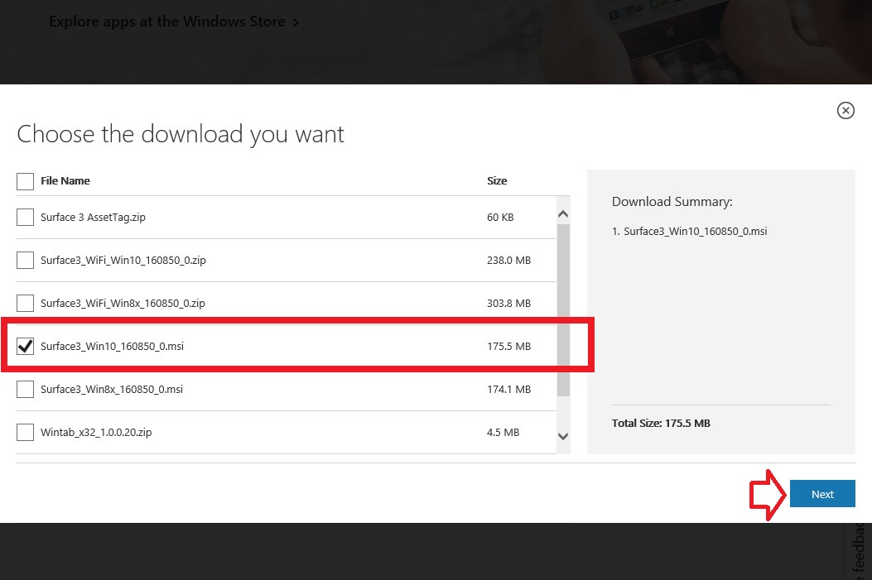The image size is (872, 580).
Task: Click the 4.5 MB size value
Action: point(503,432)
